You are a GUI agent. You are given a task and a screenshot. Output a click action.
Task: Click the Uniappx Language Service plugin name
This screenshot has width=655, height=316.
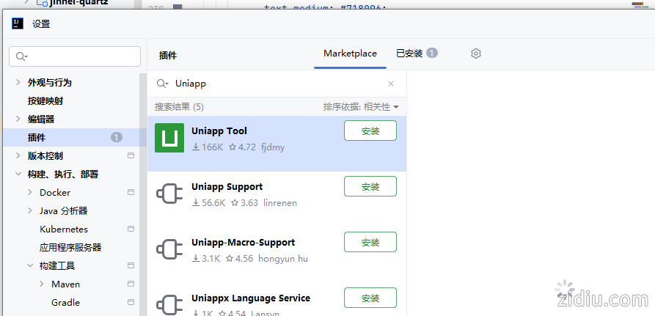[x=251, y=298]
